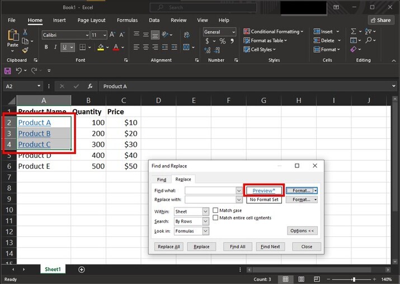Image resolution: width=400 pixels, height=284 pixels.
Task: Enable the Match case checkbox
Action: pyautogui.click(x=215, y=211)
